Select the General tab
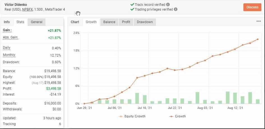The height and width of the screenshot is (129, 265). tap(37, 22)
